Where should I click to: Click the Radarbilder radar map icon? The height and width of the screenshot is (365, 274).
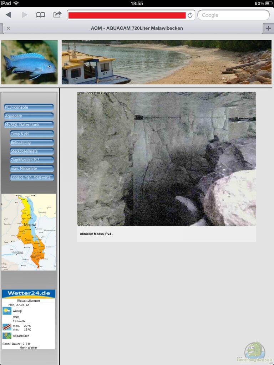coord(7,336)
